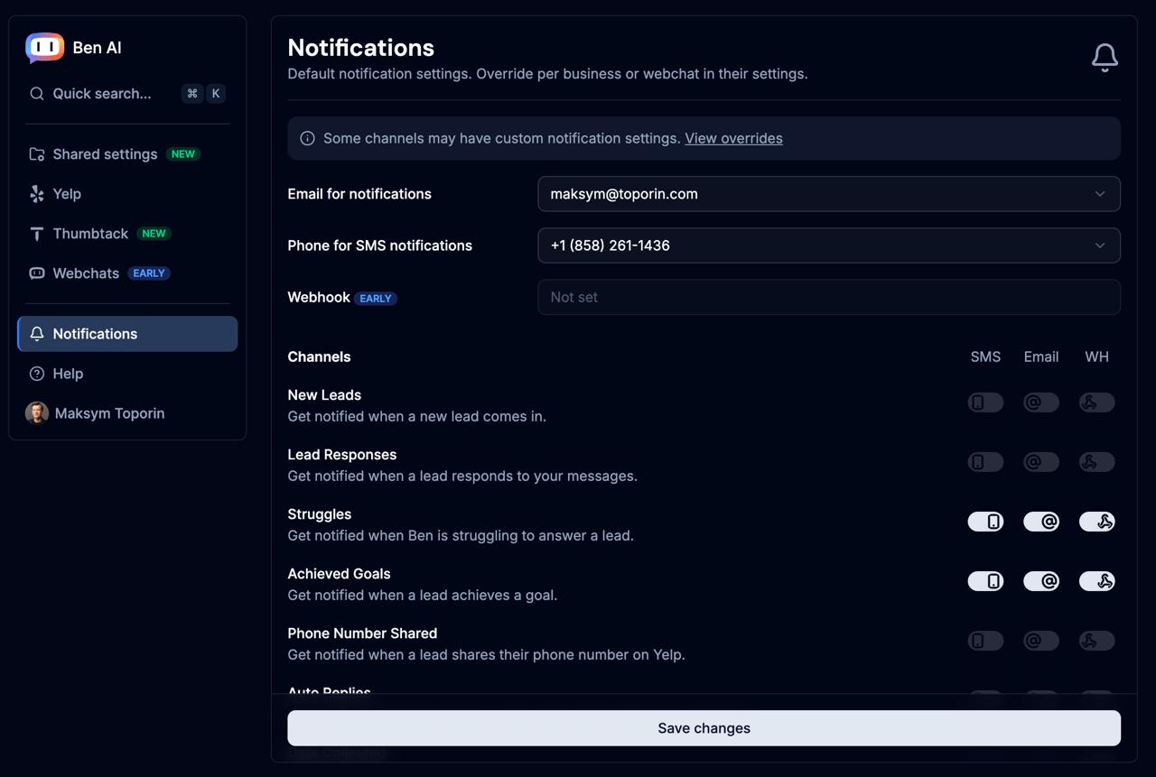1156x777 pixels.
Task: Click the Shared settings folder icon
Action: [37, 154]
